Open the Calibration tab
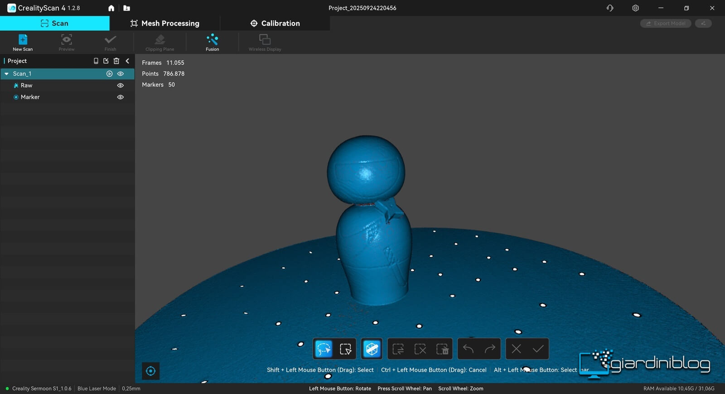Screen dimensions: 725x394 275,23
